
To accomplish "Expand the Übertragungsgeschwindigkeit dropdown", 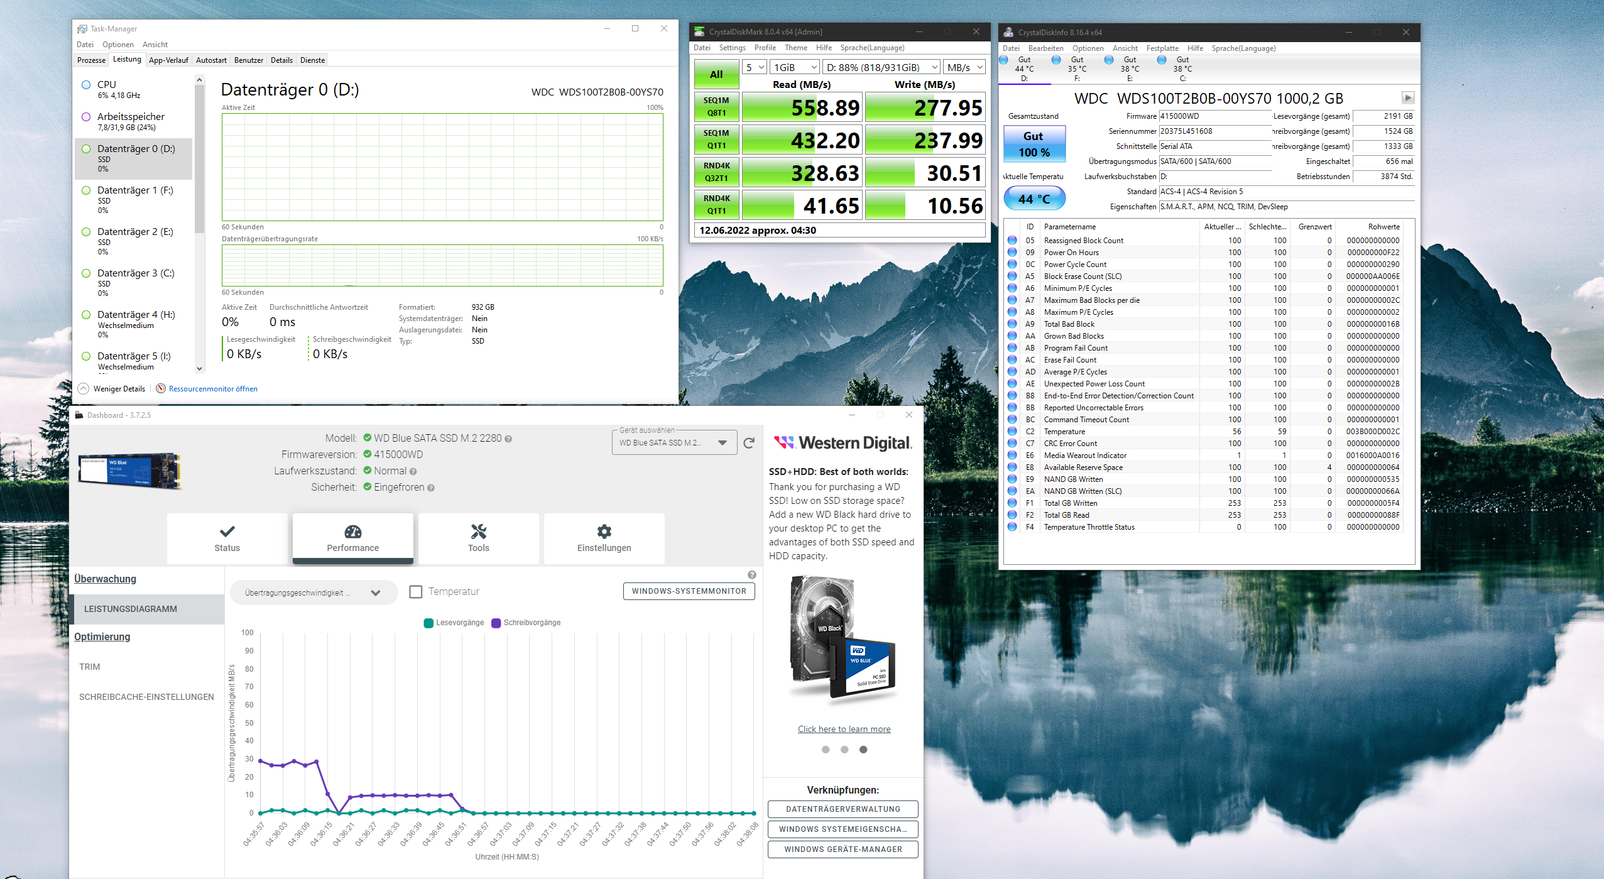I will [x=313, y=592].
